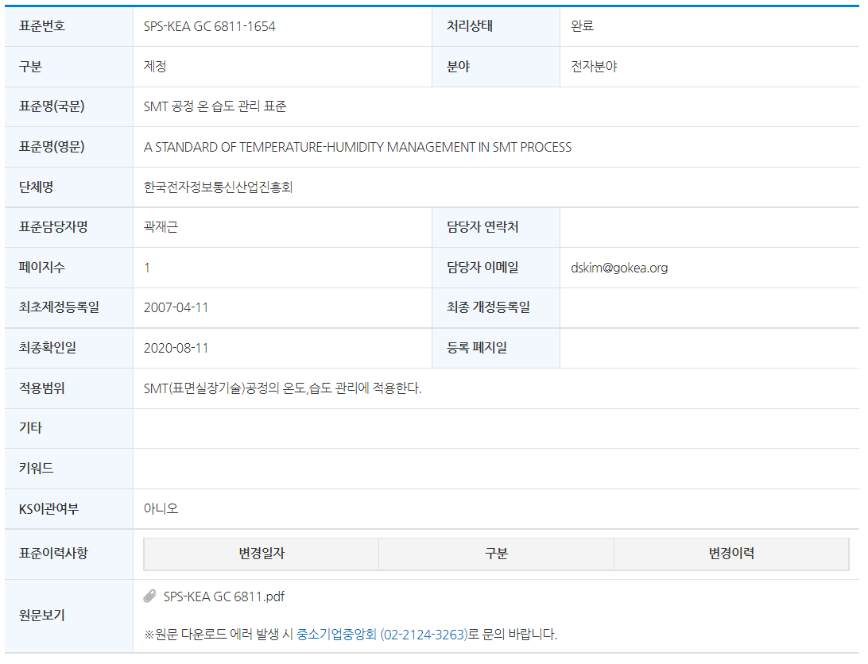Click the 중소기업중앙회 (02-2124-3263) contact link
The image size is (868, 664).
382,635
